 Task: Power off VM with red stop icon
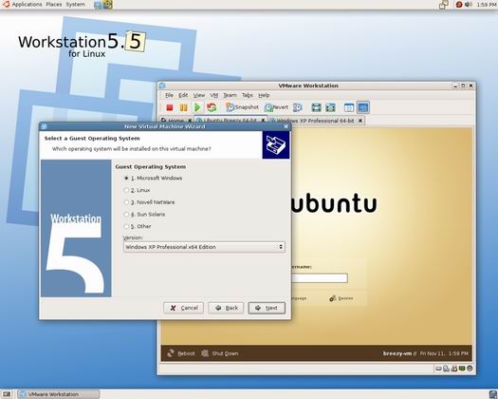170,107
